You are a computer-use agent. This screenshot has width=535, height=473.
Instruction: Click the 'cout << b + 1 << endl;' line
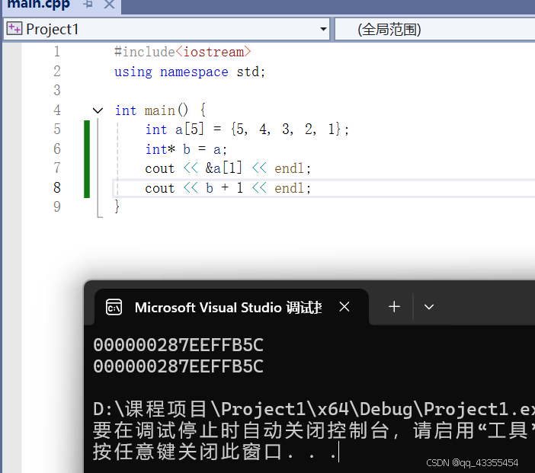pyautogui.click(x=228, y=188)
